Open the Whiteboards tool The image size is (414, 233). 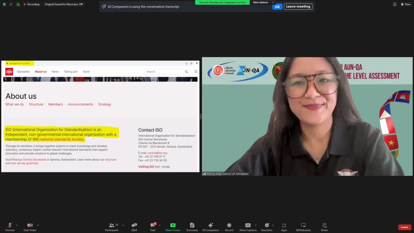click(303, 226)
